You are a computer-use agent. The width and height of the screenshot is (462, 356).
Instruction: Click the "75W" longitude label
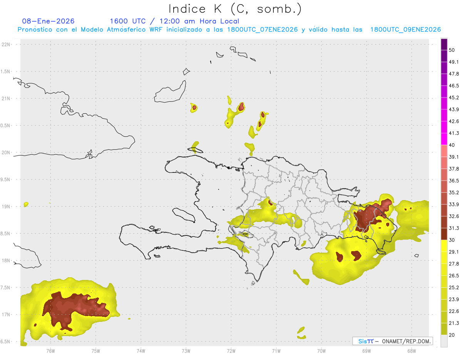coord(96,351)
